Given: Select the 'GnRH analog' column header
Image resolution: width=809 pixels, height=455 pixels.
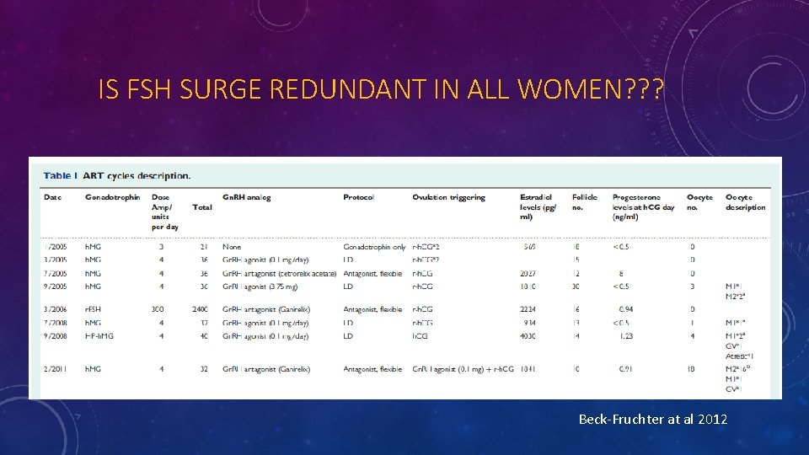Looking at the screenshot, I should coord(247,197).
